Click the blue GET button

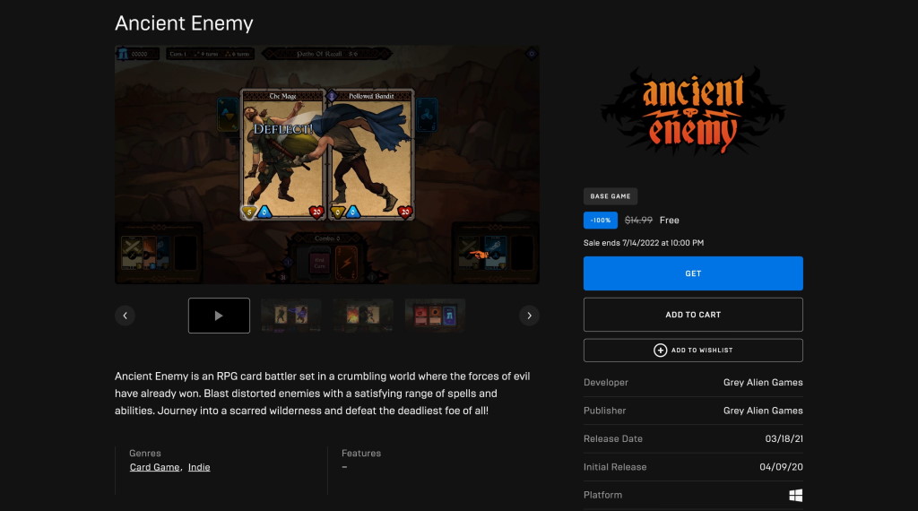pyautogui.click(x=693, y=273)
